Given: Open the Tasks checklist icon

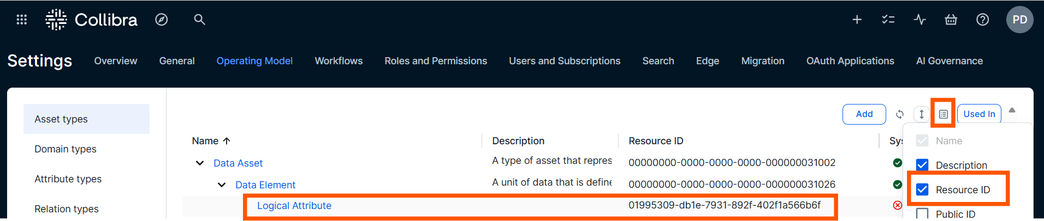Looking at the screenshot, I should (888, 20).
